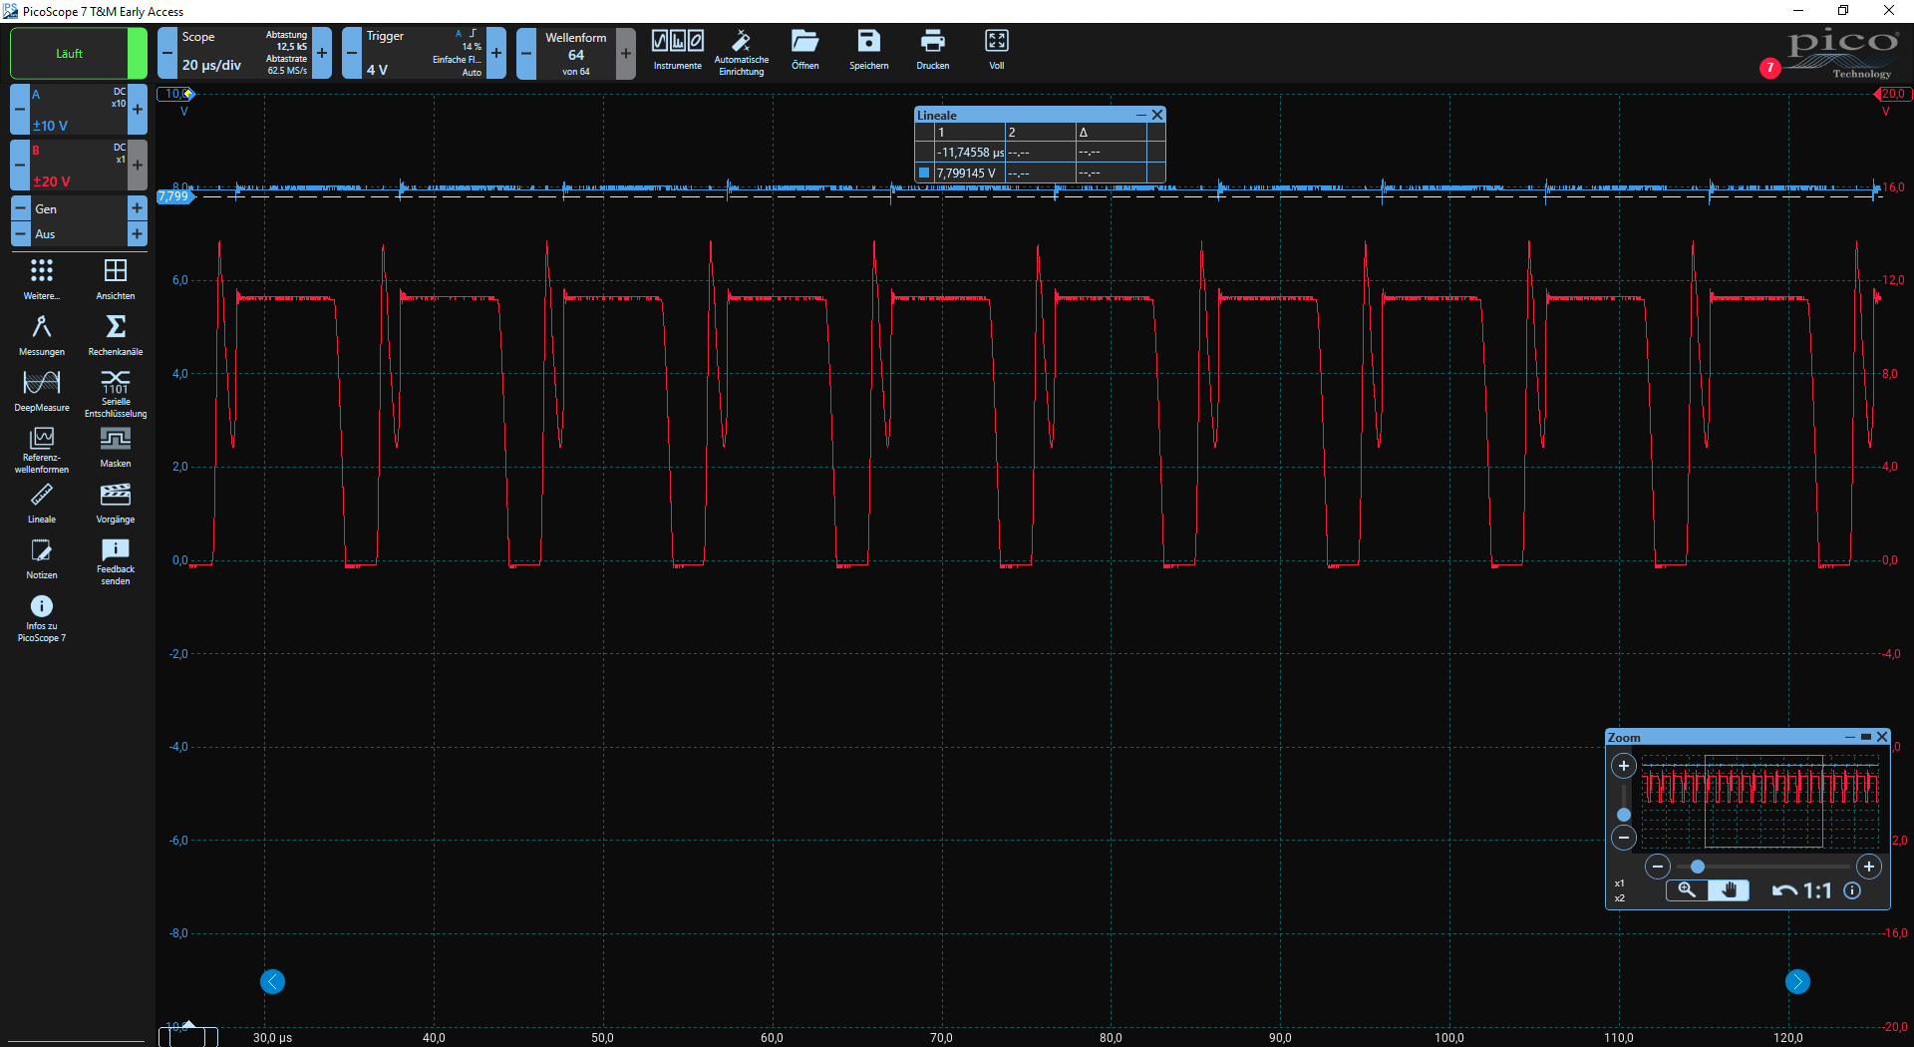Image resolution: width=1914 pixels, height=1047 pixels.
Task: Click the info icon in Zoom panel
Action: tap(1852, 890)
